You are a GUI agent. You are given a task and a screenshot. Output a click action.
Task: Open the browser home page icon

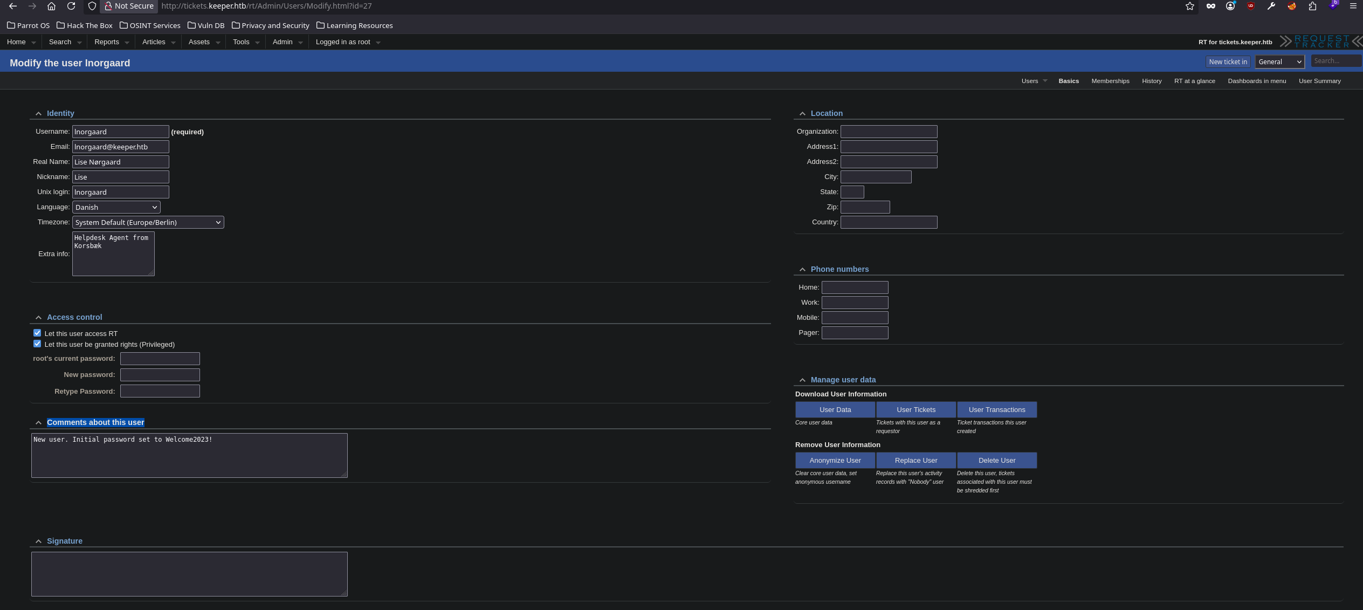click(51, 6)
